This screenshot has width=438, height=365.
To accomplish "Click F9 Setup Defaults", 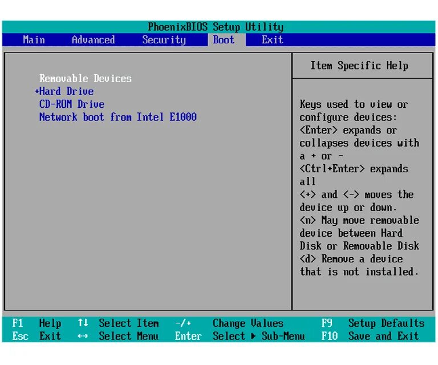I will [373, 323].
